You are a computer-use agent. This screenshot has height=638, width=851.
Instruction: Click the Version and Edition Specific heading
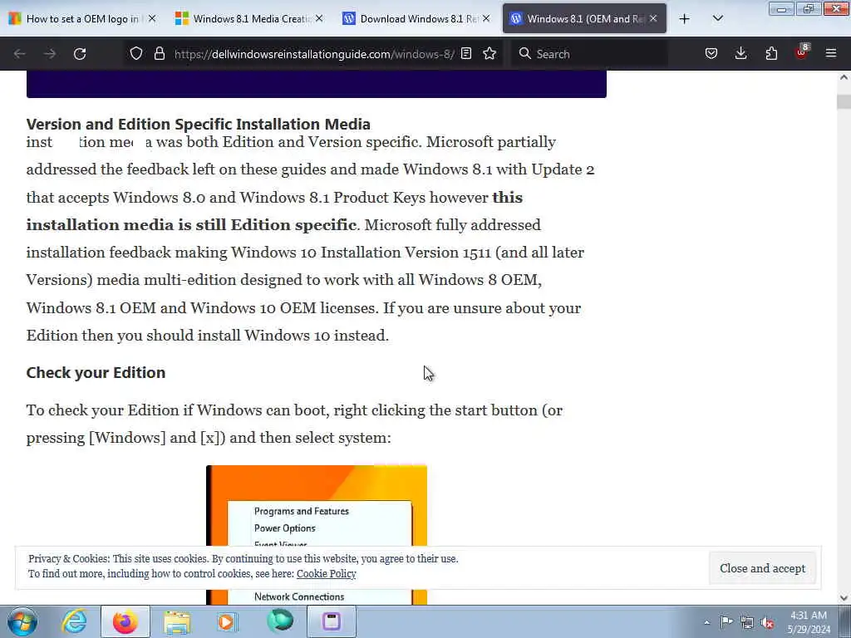(198, 125)
